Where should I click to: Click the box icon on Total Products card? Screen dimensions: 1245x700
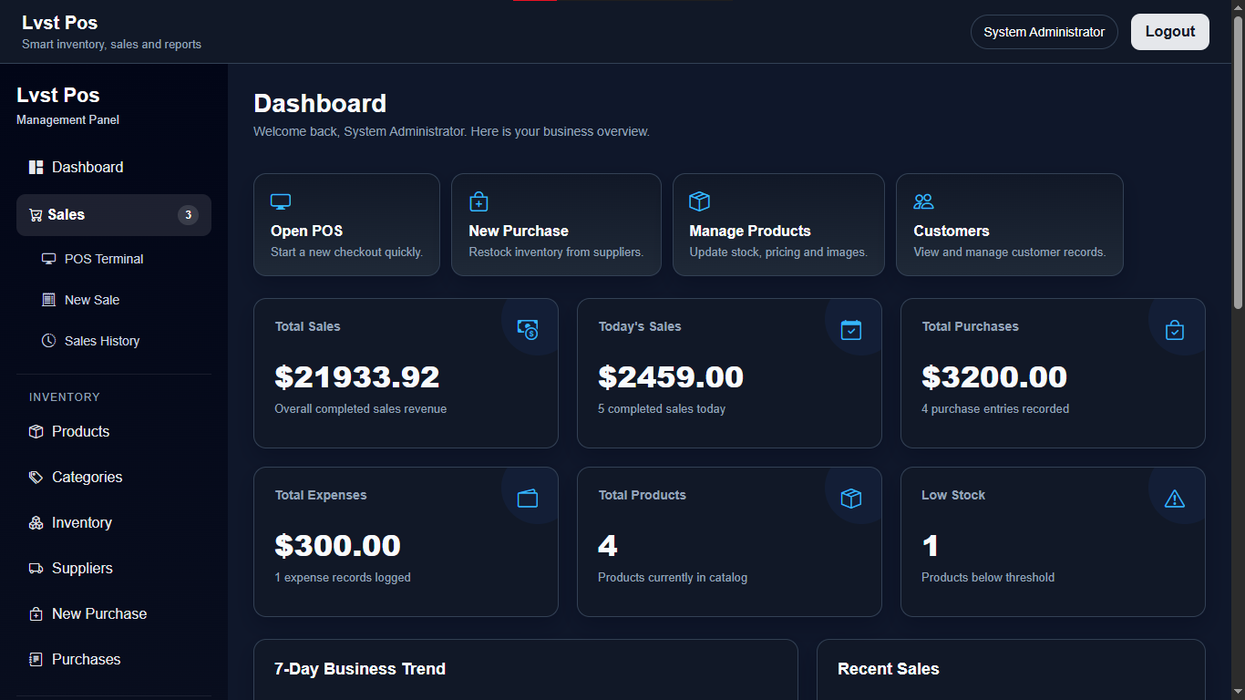pos(851,499)
